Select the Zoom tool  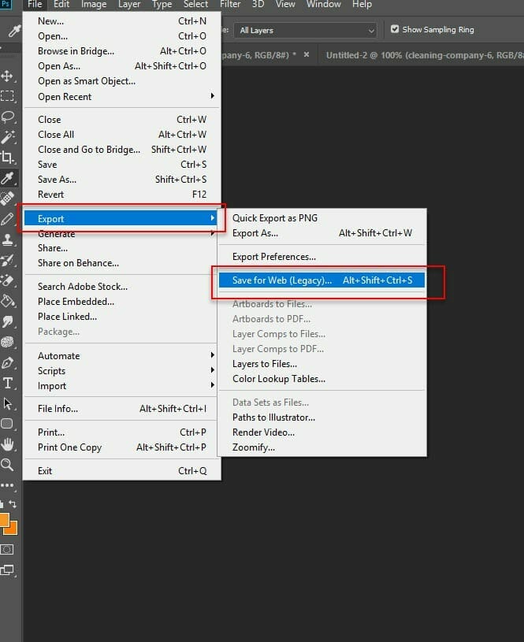point(7,465)
